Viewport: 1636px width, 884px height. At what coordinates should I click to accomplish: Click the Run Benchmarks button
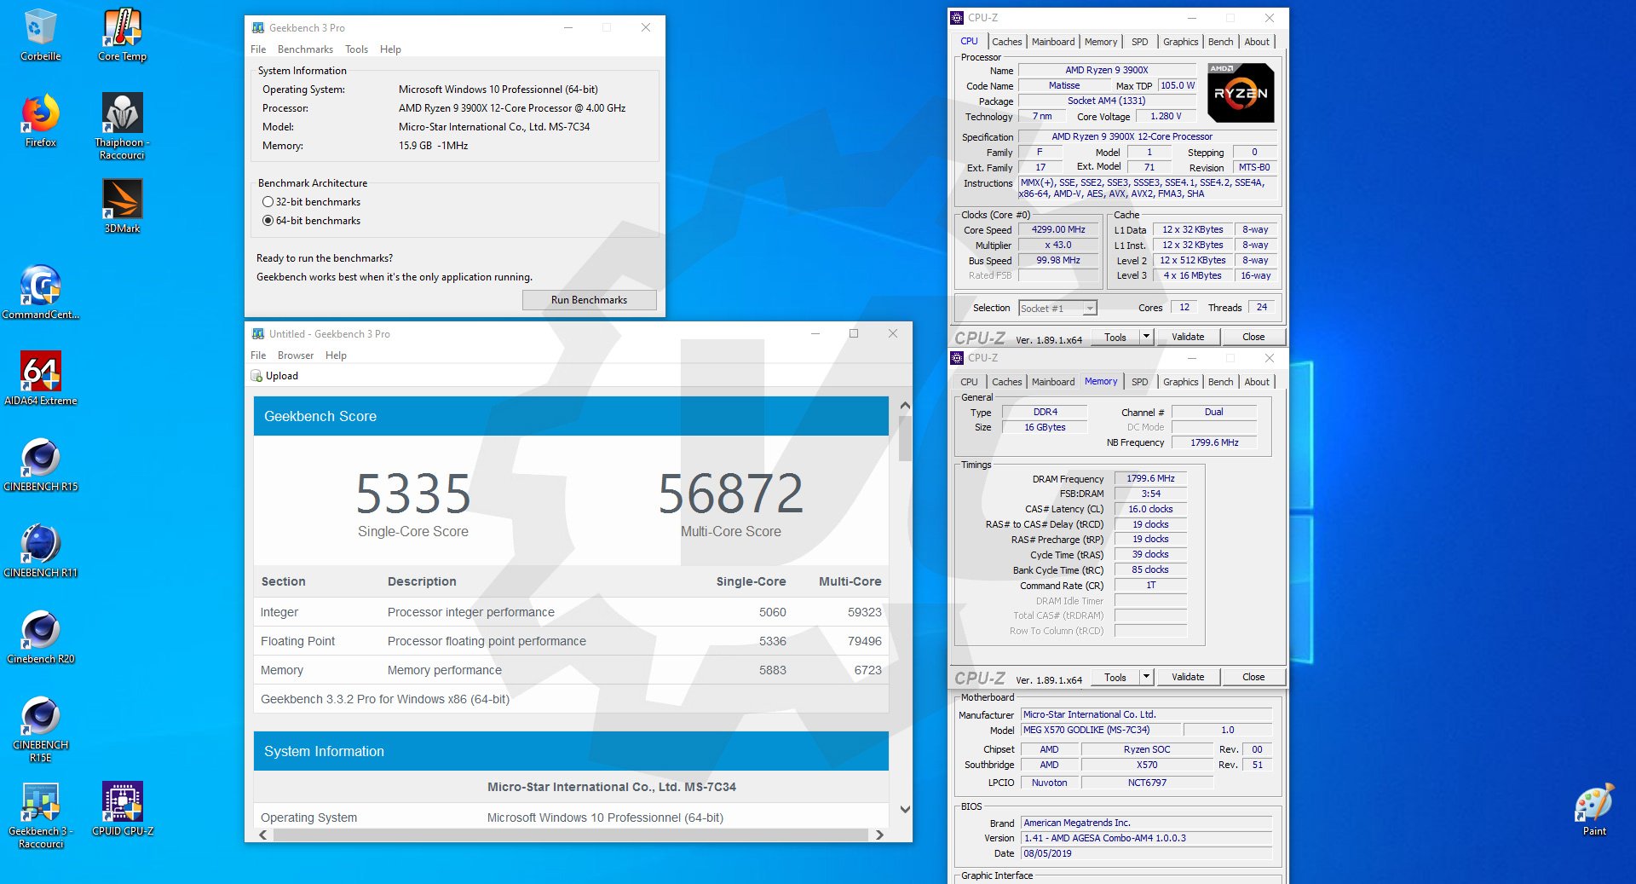pyautogui.click(x=589, y=300)
